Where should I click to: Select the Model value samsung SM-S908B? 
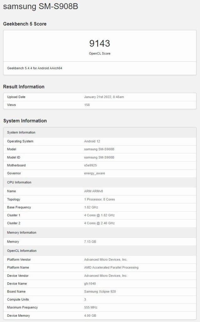[x=99, y=149]
